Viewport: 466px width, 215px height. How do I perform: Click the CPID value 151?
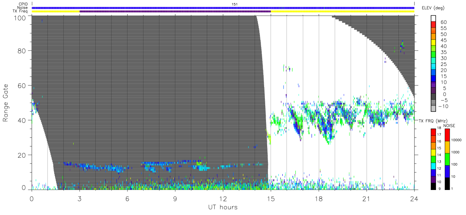click(235, 4)
